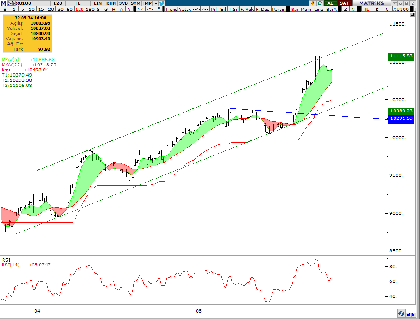Click the small square icon at the chart's top right

(x=413, y=15)
